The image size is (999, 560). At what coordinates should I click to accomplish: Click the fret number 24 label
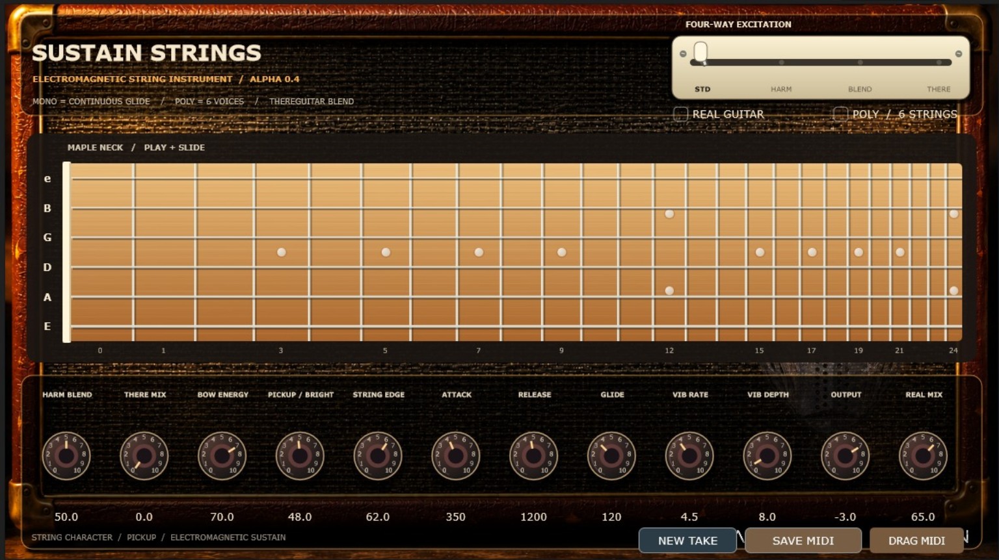click(953, 350)
